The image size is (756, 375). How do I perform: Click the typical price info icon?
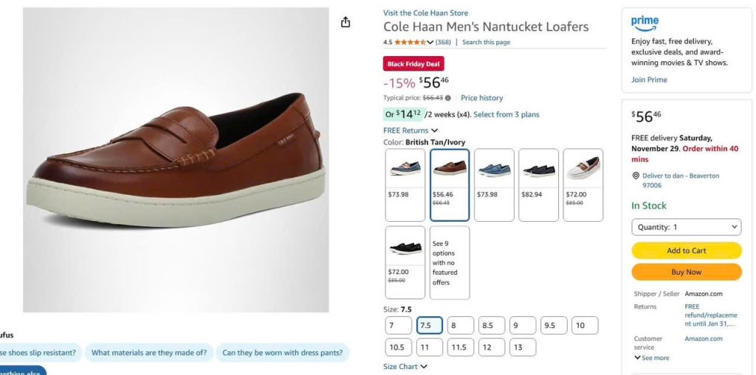pyautogui.click(x=447, y=98)
